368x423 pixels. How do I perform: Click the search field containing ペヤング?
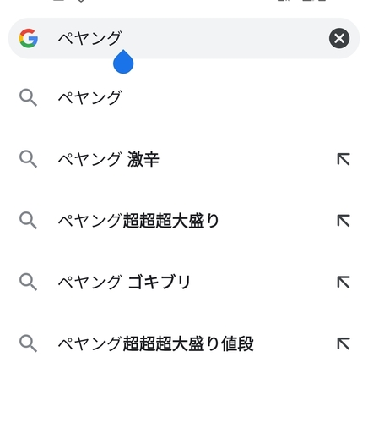point(184,38)
